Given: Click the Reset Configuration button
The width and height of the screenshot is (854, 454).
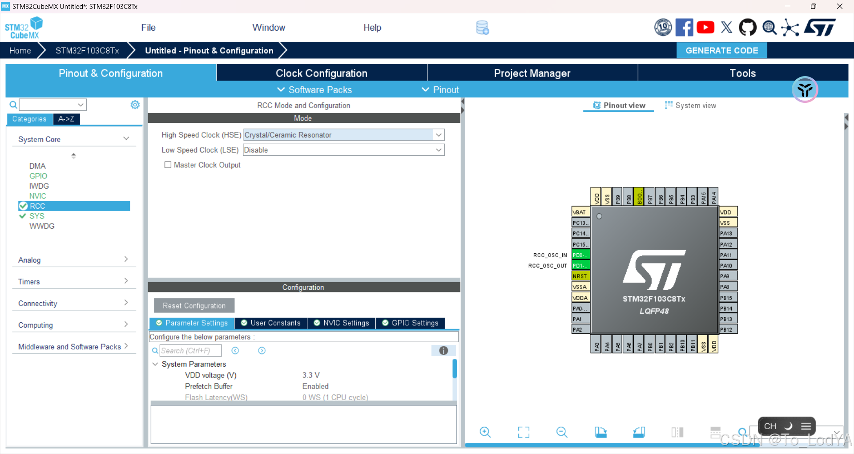Looking at the screenshot, I should coord(194,306).
